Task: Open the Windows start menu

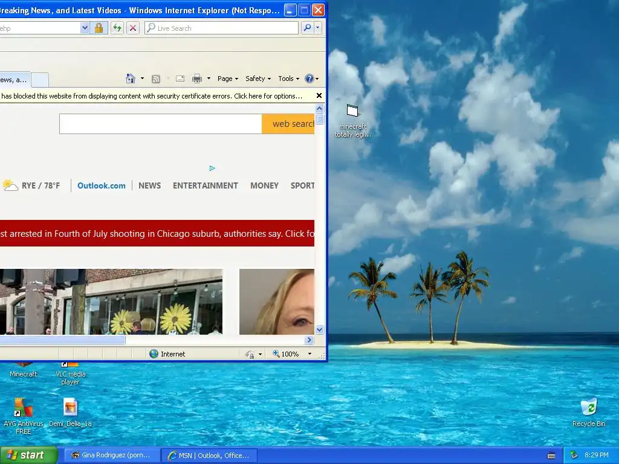Action: 29,455
